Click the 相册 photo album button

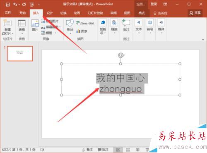coord(47,33)
